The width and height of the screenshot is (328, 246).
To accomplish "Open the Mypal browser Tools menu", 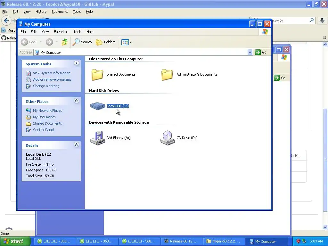I will (x=77, y=12).
